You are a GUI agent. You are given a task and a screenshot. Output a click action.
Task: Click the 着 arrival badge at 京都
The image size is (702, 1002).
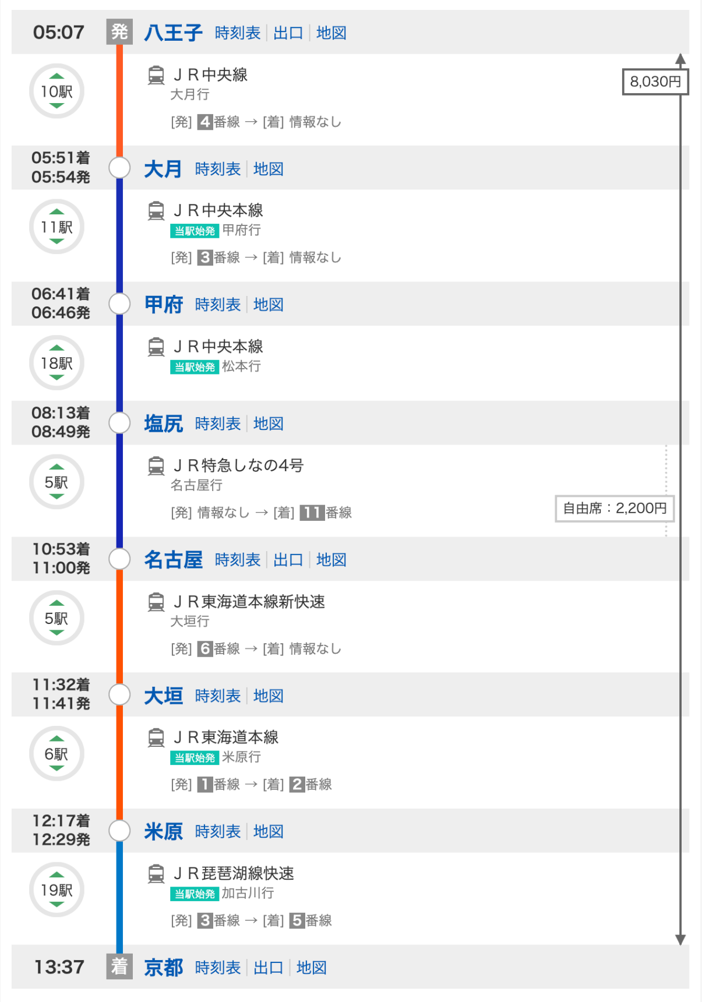(119, 967)
